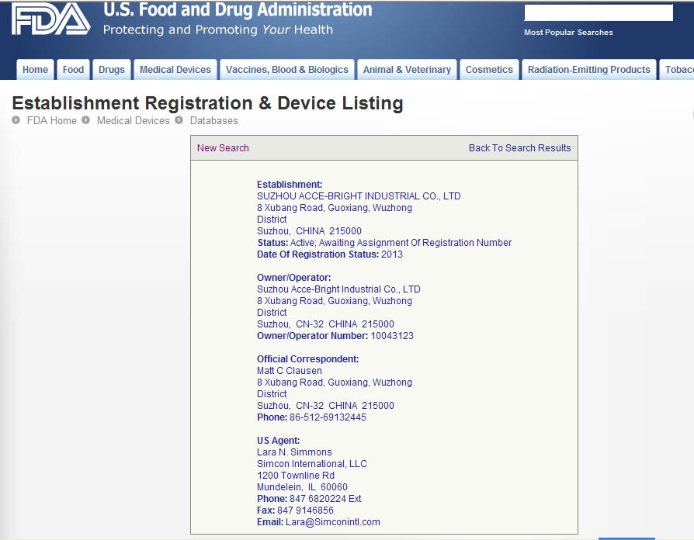Click the bullet icon before FDA Home
694x540 pixels.
click(16, 119)
